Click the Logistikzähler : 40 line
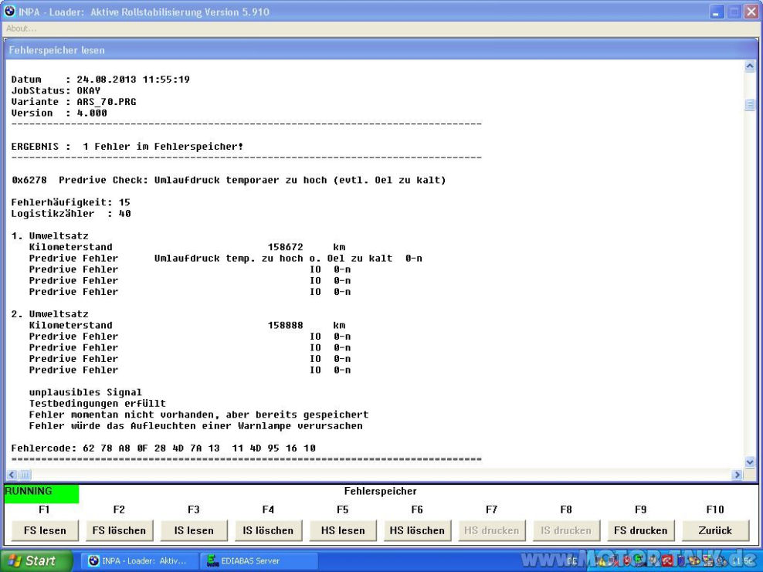Screen dimensions: 763x572 71,214
